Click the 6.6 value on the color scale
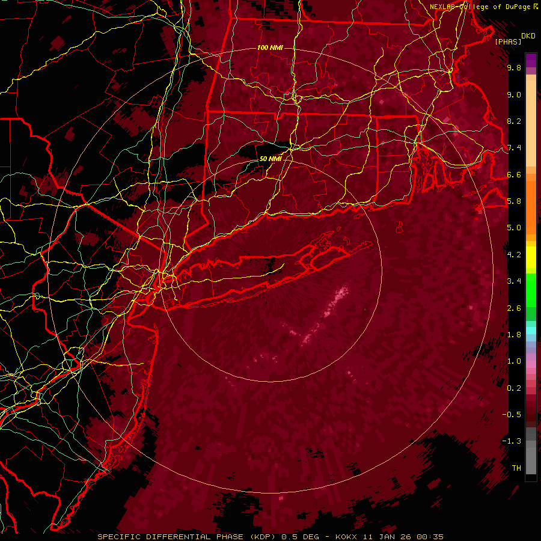 (x=514, y=175)
